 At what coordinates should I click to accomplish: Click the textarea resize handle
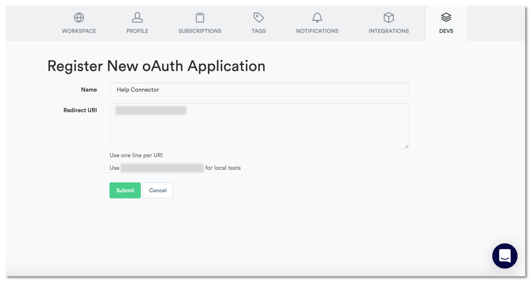407,147
